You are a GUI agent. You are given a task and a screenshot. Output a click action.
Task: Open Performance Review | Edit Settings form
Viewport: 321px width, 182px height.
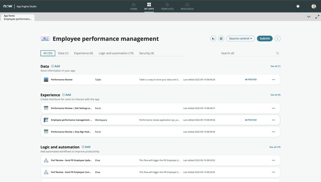(x=160, y=108)
